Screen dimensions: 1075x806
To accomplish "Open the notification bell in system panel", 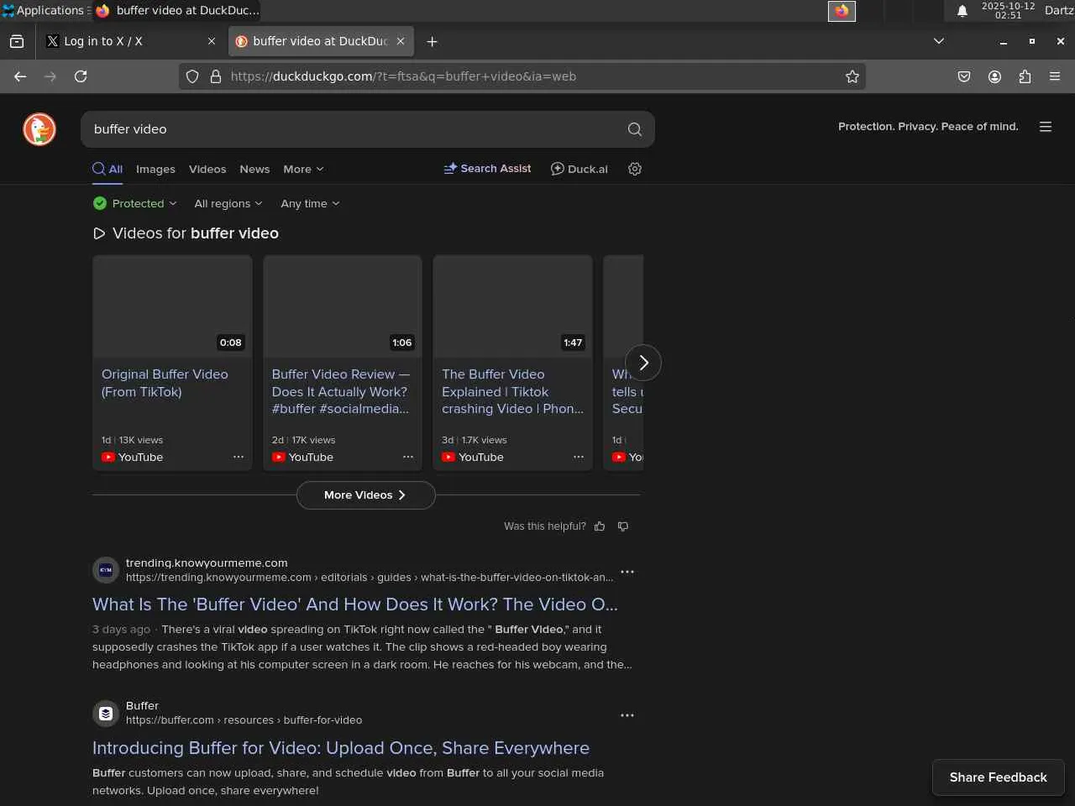I will [x=962, y=11].
